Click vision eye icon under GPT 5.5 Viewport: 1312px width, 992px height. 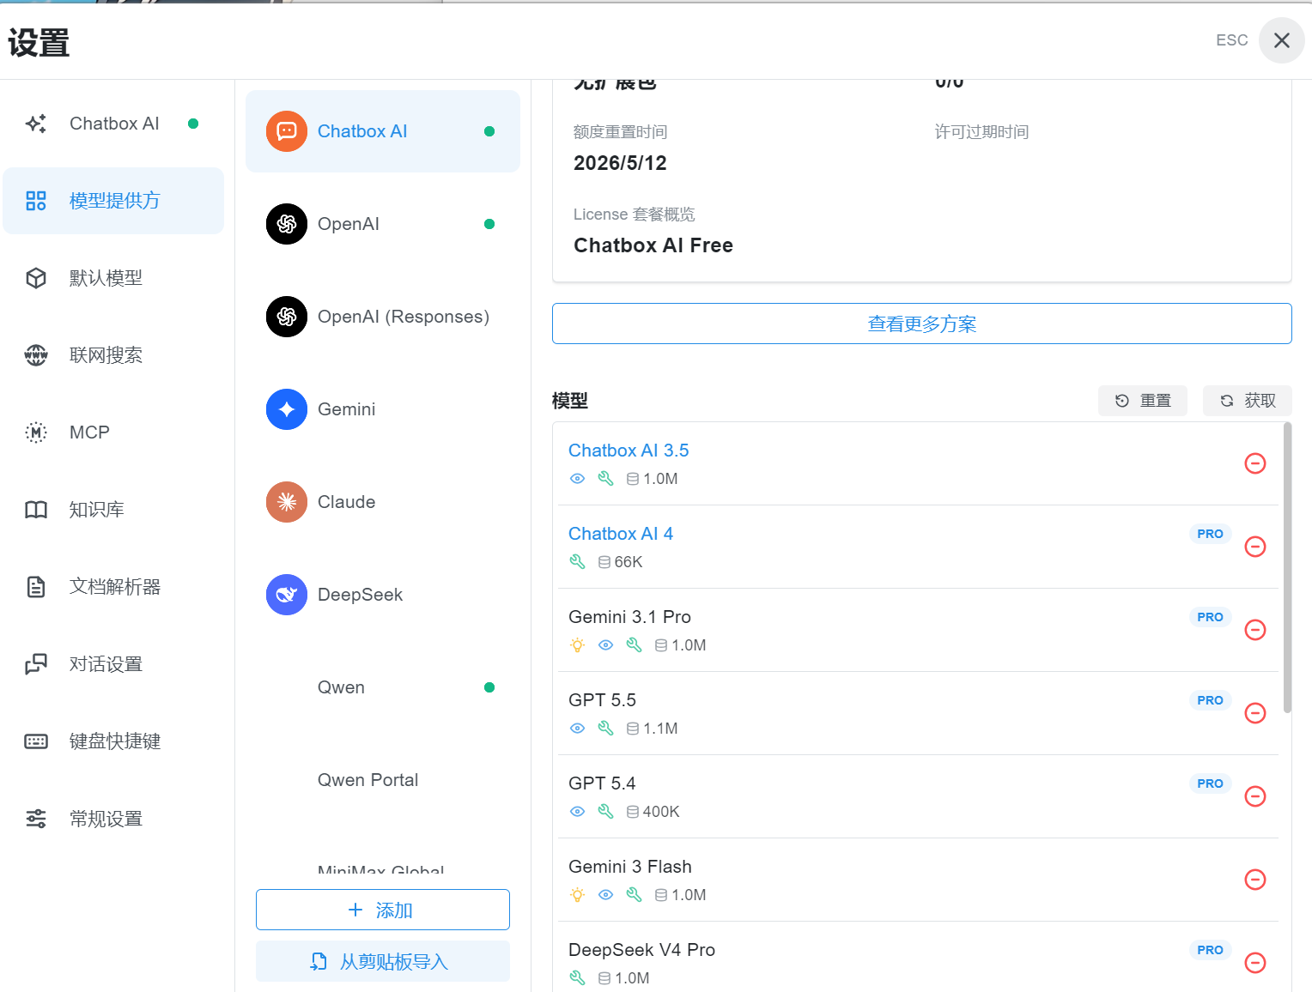click(x=578, y=729)
